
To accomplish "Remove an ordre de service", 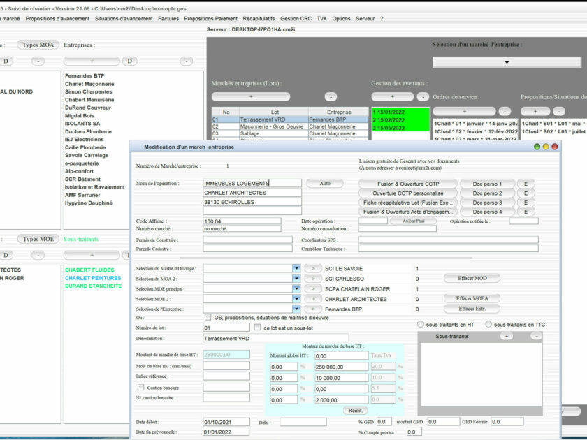I will (505, 111).
